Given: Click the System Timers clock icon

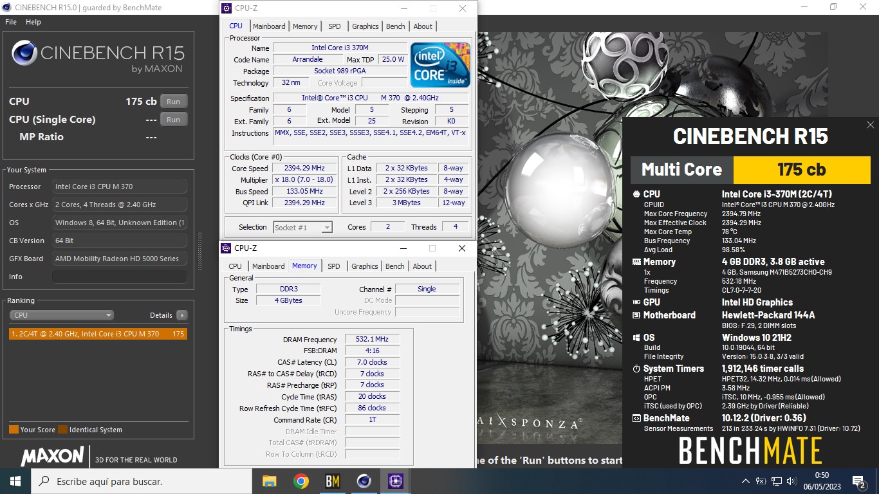Looking at the screenshot, I should tap(636, 369).
